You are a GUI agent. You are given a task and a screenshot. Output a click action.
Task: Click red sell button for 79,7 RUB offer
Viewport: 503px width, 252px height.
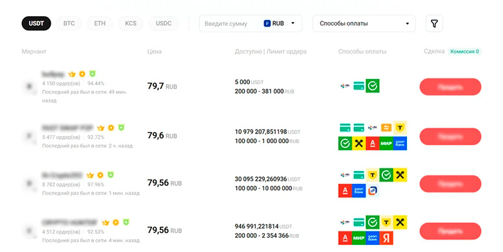click(x=450, y=87)
